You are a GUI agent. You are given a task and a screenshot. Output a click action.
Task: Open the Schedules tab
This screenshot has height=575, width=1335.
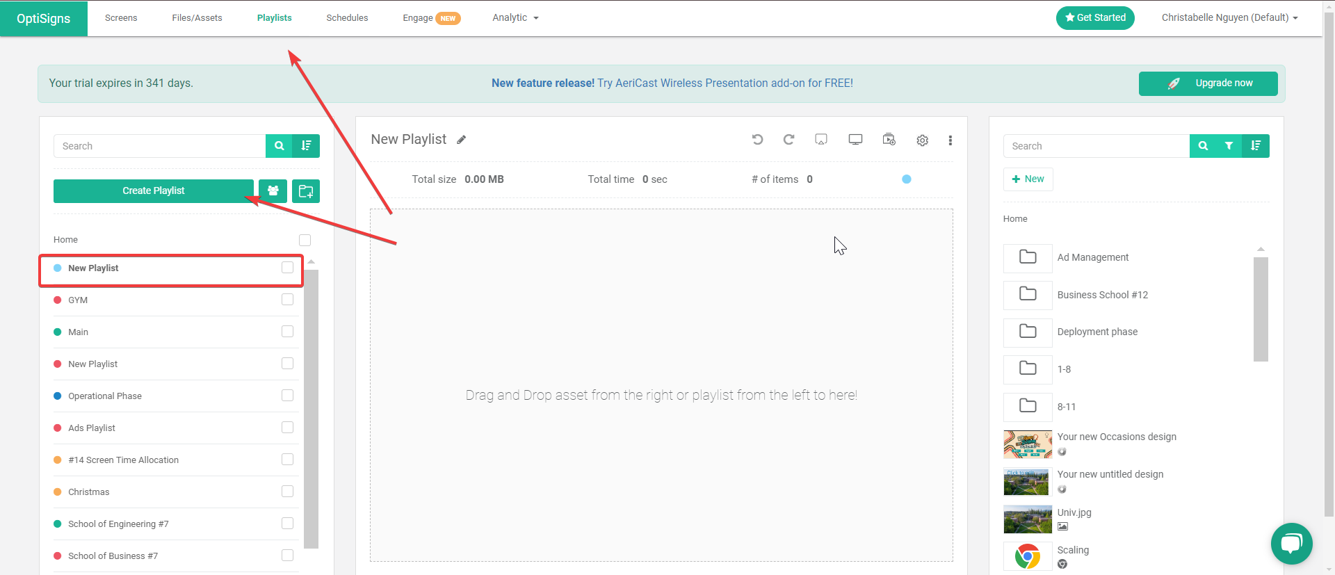pos(347,17)
